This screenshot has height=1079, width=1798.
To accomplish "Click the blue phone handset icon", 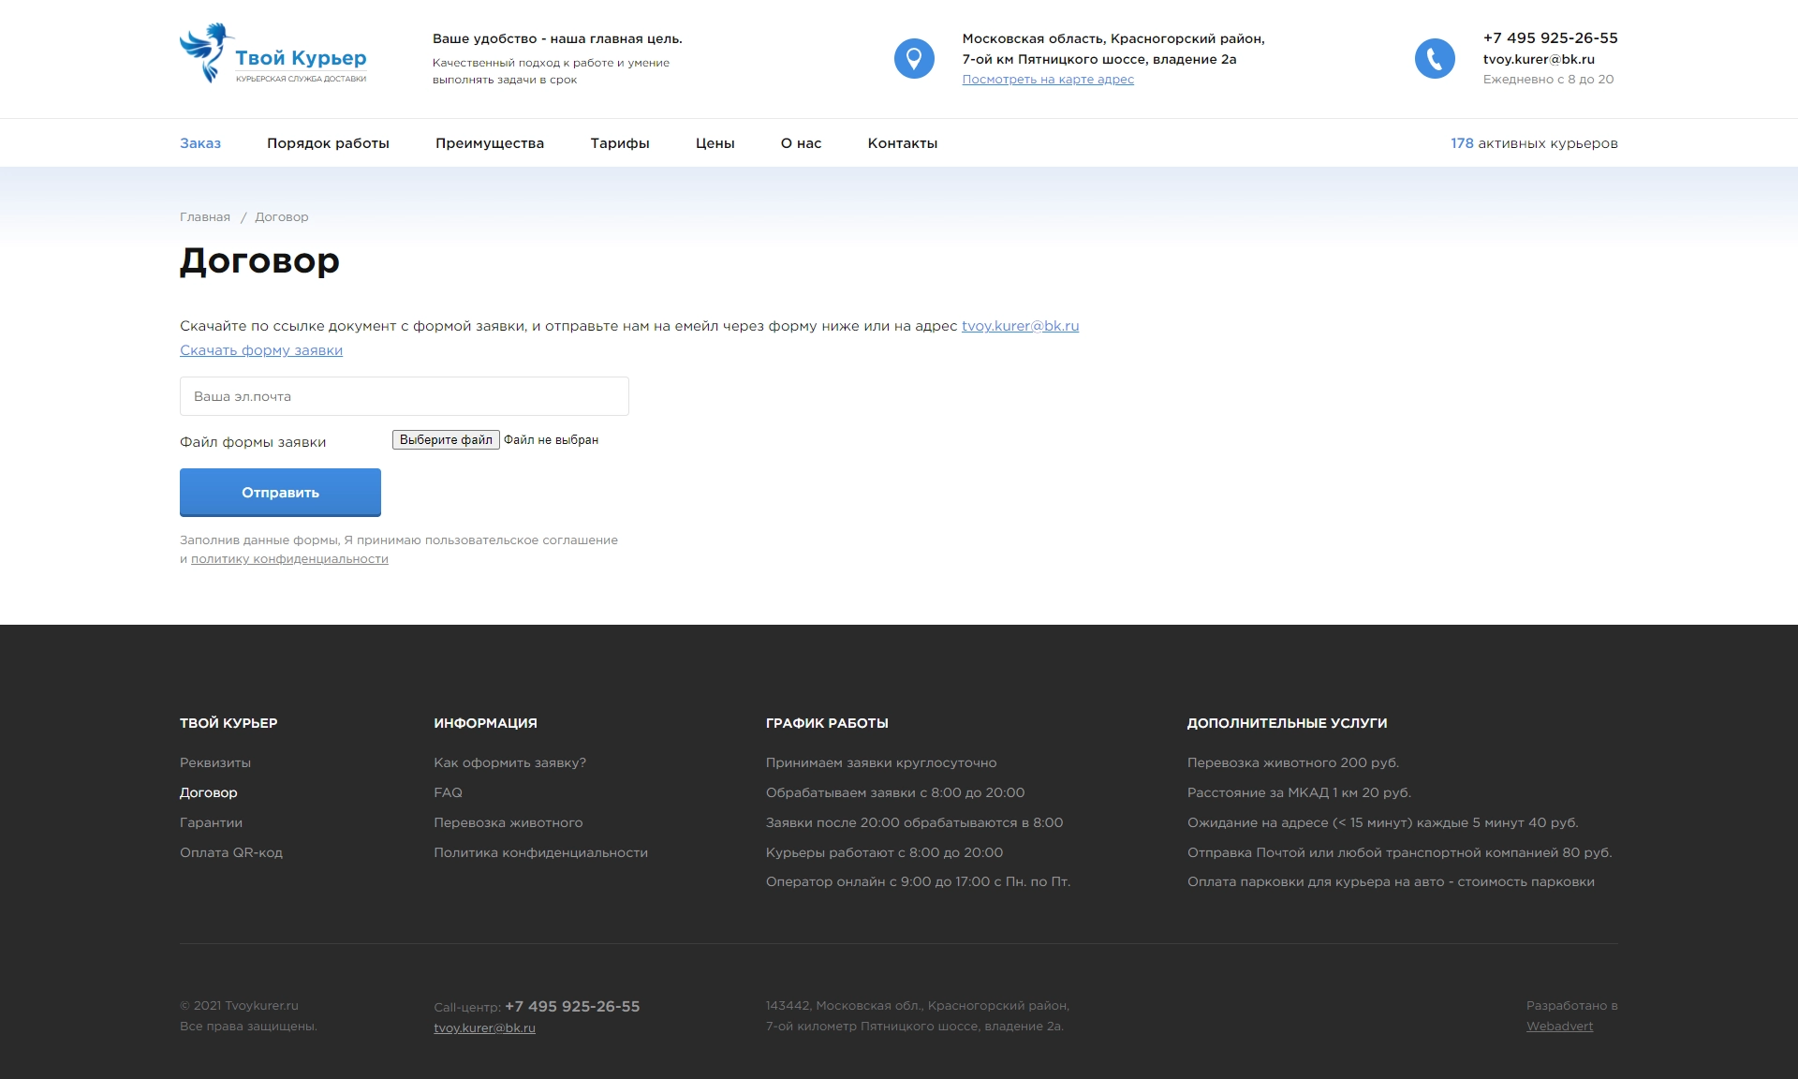I will [1435, 58].
